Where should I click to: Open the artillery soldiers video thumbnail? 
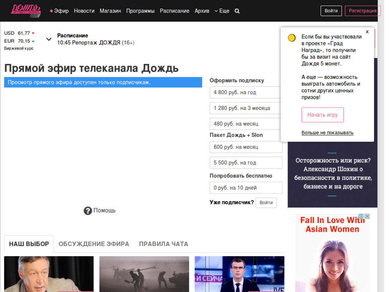[x=144, y=274]
